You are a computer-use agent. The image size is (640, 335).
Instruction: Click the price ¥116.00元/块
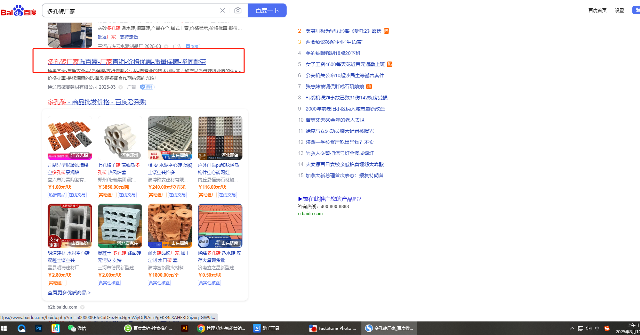[x=212, y=187]
